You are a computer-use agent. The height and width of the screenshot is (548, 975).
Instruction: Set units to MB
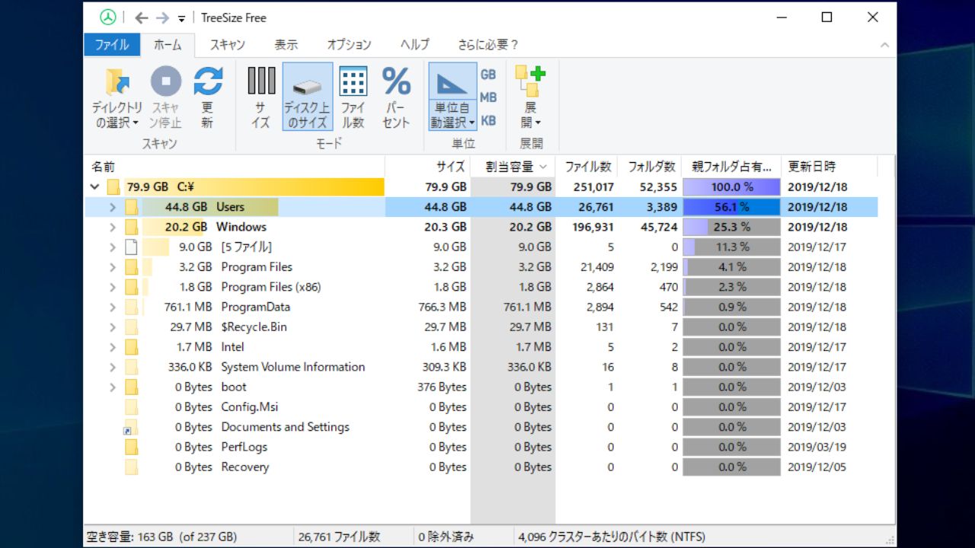488,97
